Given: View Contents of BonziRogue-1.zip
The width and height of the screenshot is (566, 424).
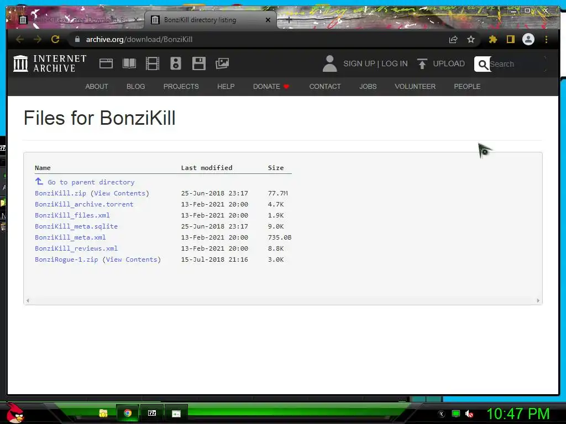Looking at the screenshot, I should (132, 259).
